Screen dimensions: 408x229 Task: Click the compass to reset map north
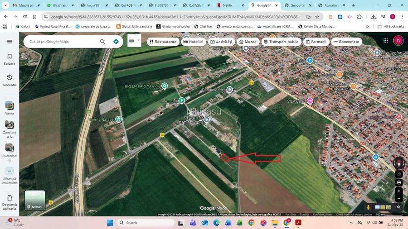click(x=399, y=163)
